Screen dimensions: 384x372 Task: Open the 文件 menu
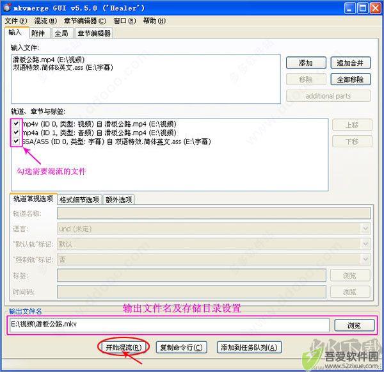point(16,21)
